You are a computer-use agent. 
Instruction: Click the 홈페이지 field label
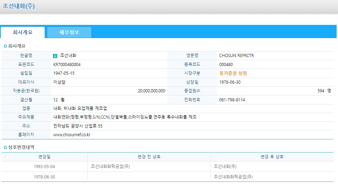(x=26, y=134)
